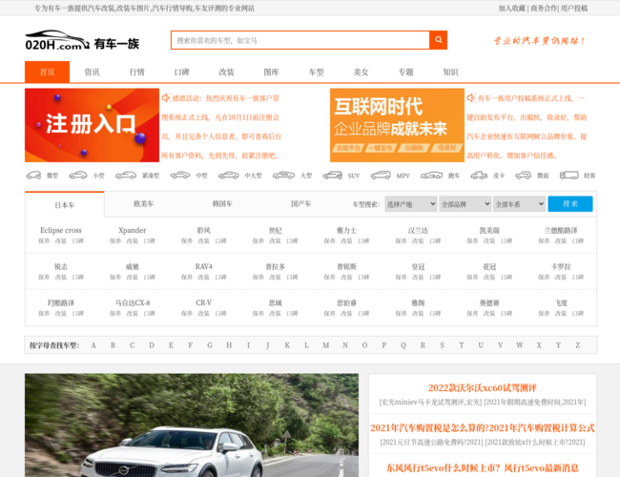Image resolution: width=620 pixels, height=477 pixels.
Task: Click the orange search magnifier button
Action: (x=438, y=41)
